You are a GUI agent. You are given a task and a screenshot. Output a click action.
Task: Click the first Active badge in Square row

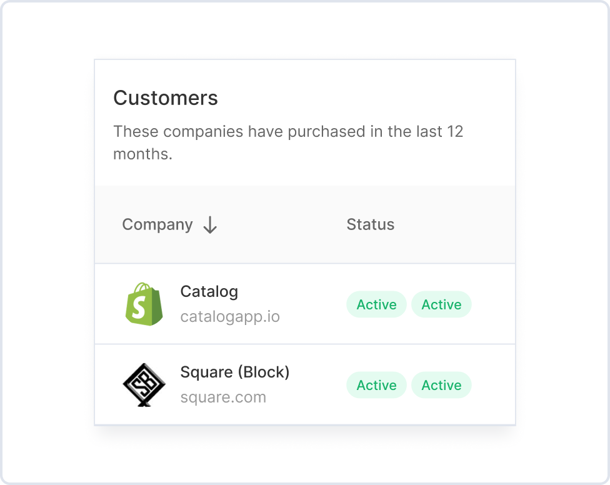click(x=376, y=385)
